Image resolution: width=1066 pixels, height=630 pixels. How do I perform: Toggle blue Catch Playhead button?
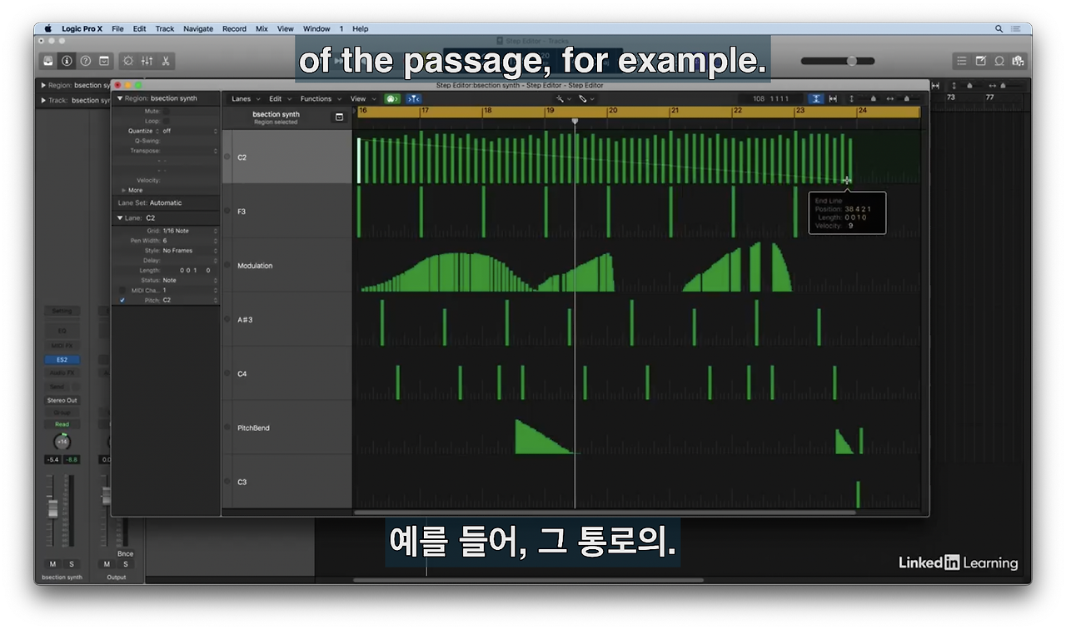click(x=413, y=98)
